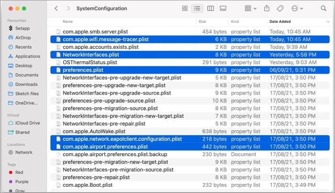Screen dimensions: 335x193
Task: Select NetworkInterfaces-pre-migration-new-target.plist
Action: click(190, 116)
